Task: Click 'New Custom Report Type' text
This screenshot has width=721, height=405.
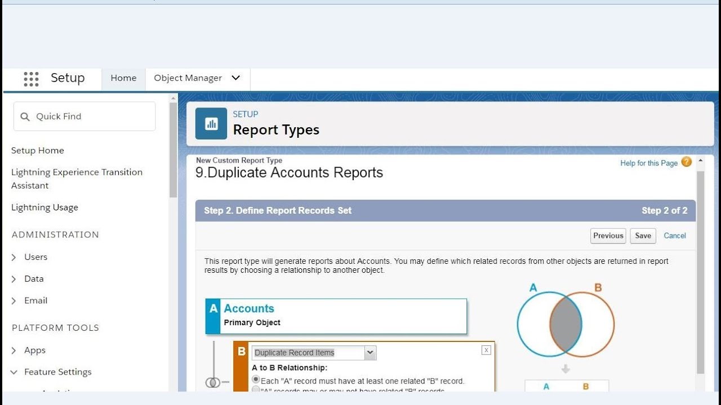Action: point(239,160)
